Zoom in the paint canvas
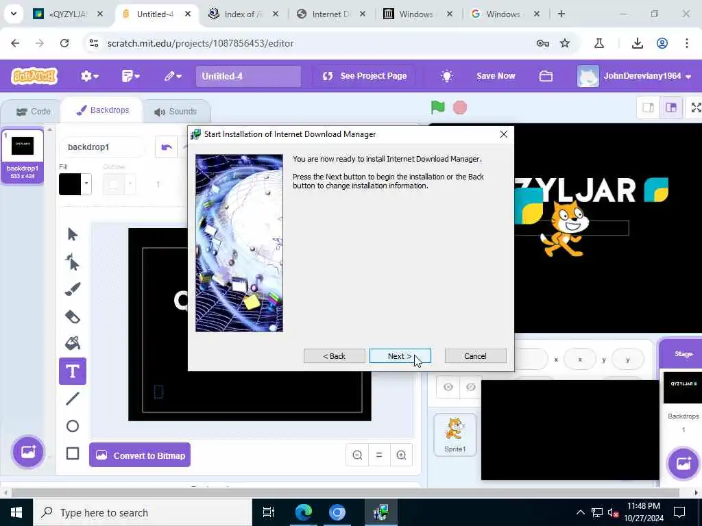Screen dimensions: 702x526 (x=401, y=455)
